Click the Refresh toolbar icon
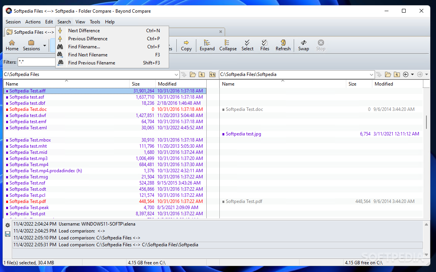436x272 pixels. tap(283, 45)
